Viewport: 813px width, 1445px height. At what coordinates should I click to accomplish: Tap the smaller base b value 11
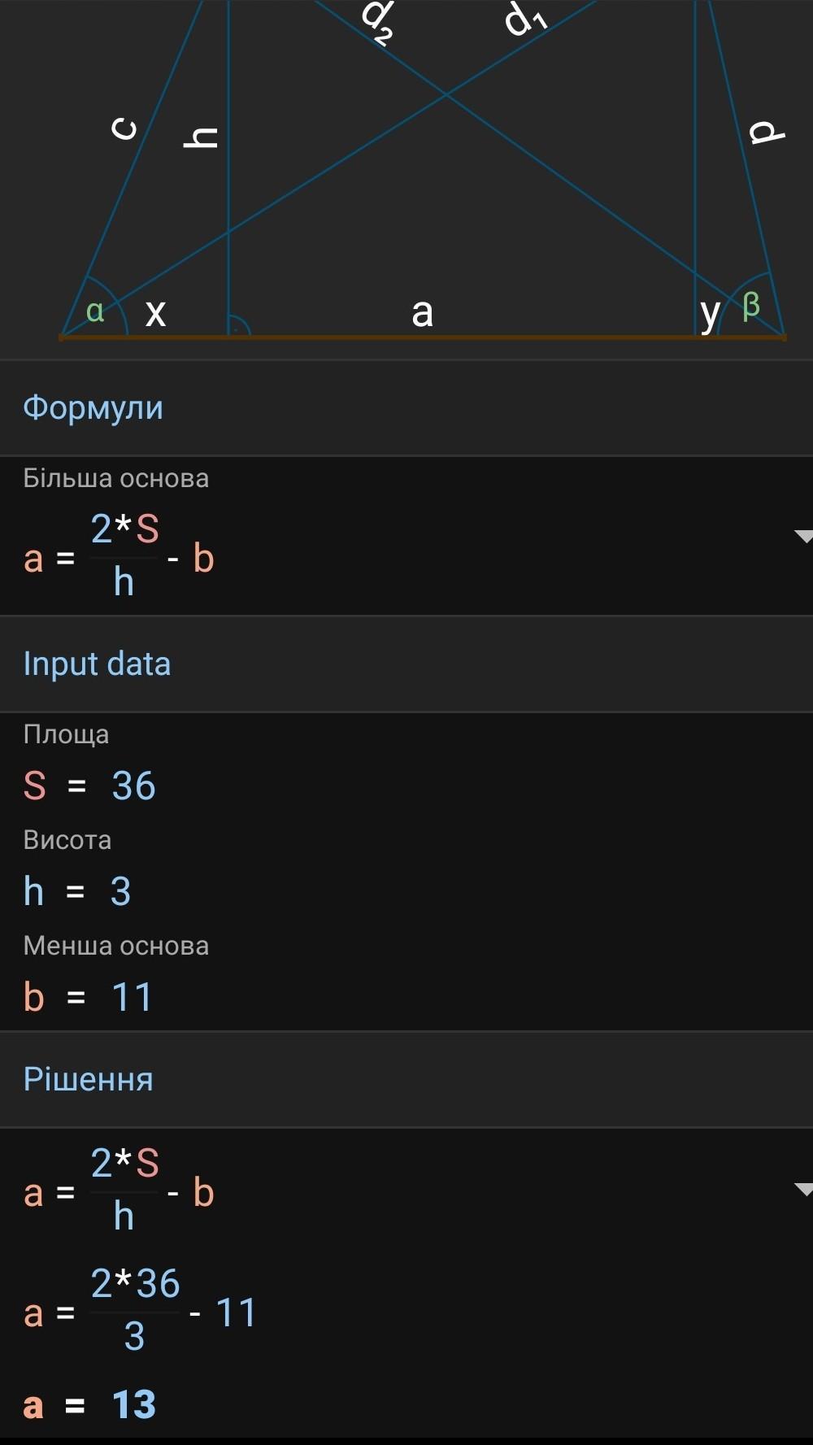click(132, 998)
